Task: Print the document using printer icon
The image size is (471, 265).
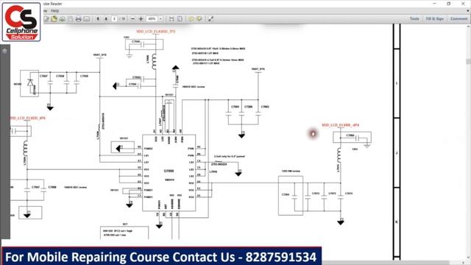Action: (x=79, y=19)
